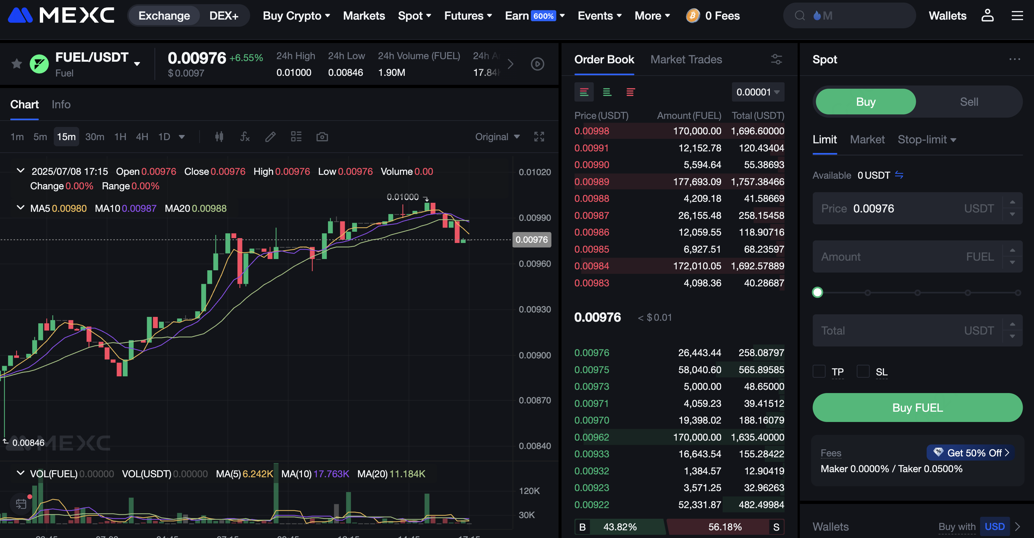Add FUEL/USDT to favorites with star icon
This screenshot has width=1034, height=538.
click(x=16, y=64)
